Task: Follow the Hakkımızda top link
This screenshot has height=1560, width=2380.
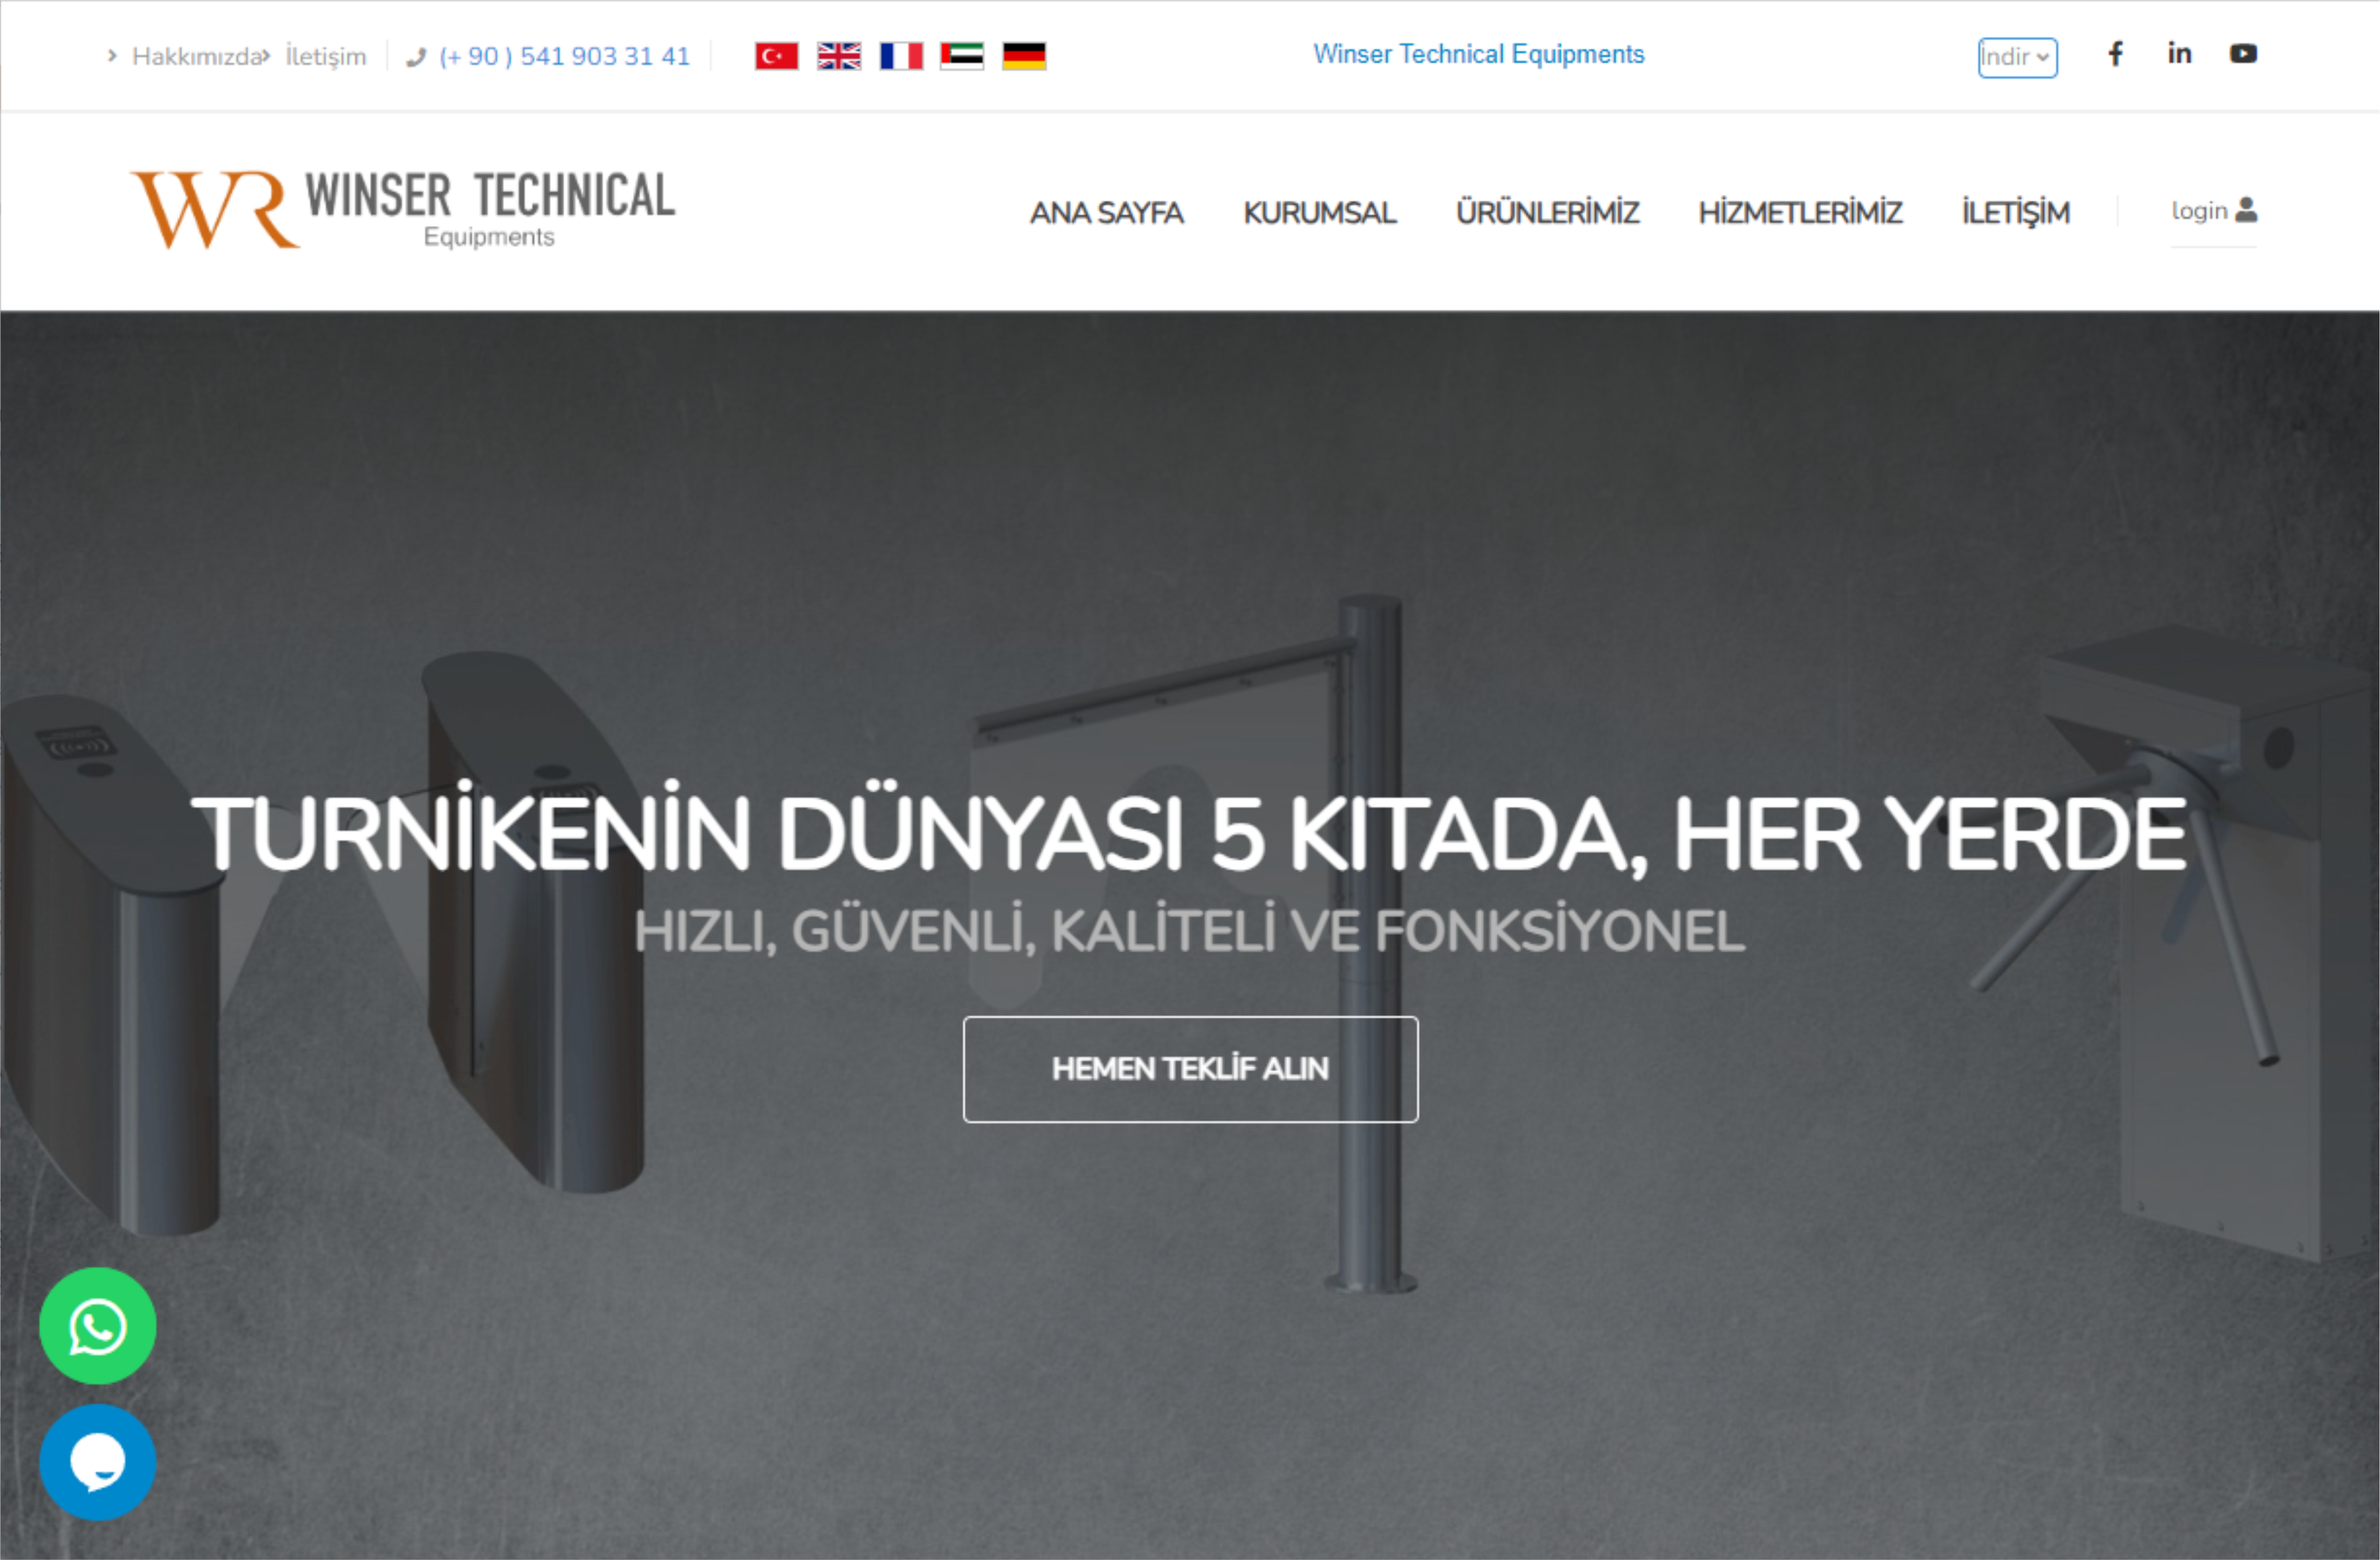Action: [x=197, y=56]
